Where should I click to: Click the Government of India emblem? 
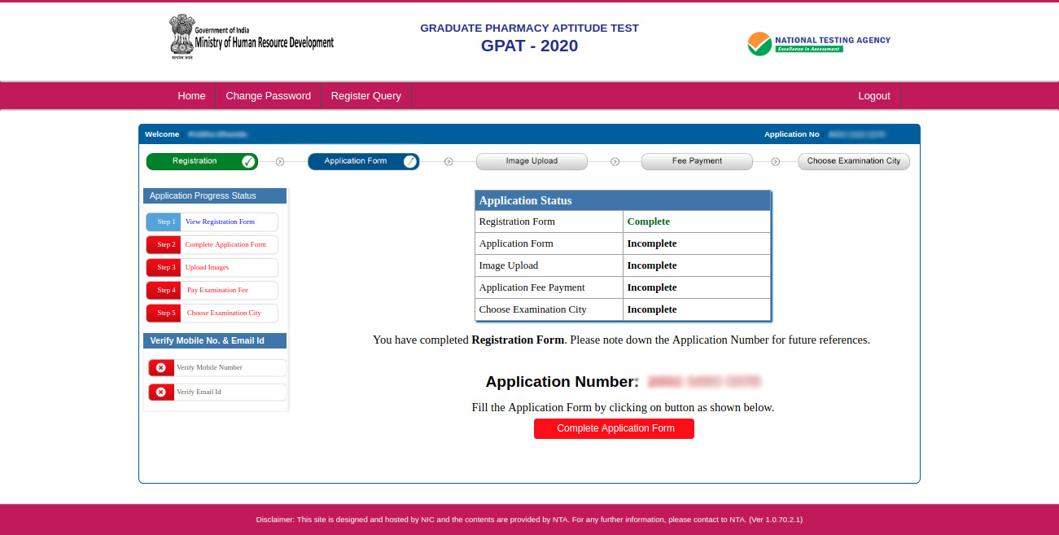[x=182, y=36]
